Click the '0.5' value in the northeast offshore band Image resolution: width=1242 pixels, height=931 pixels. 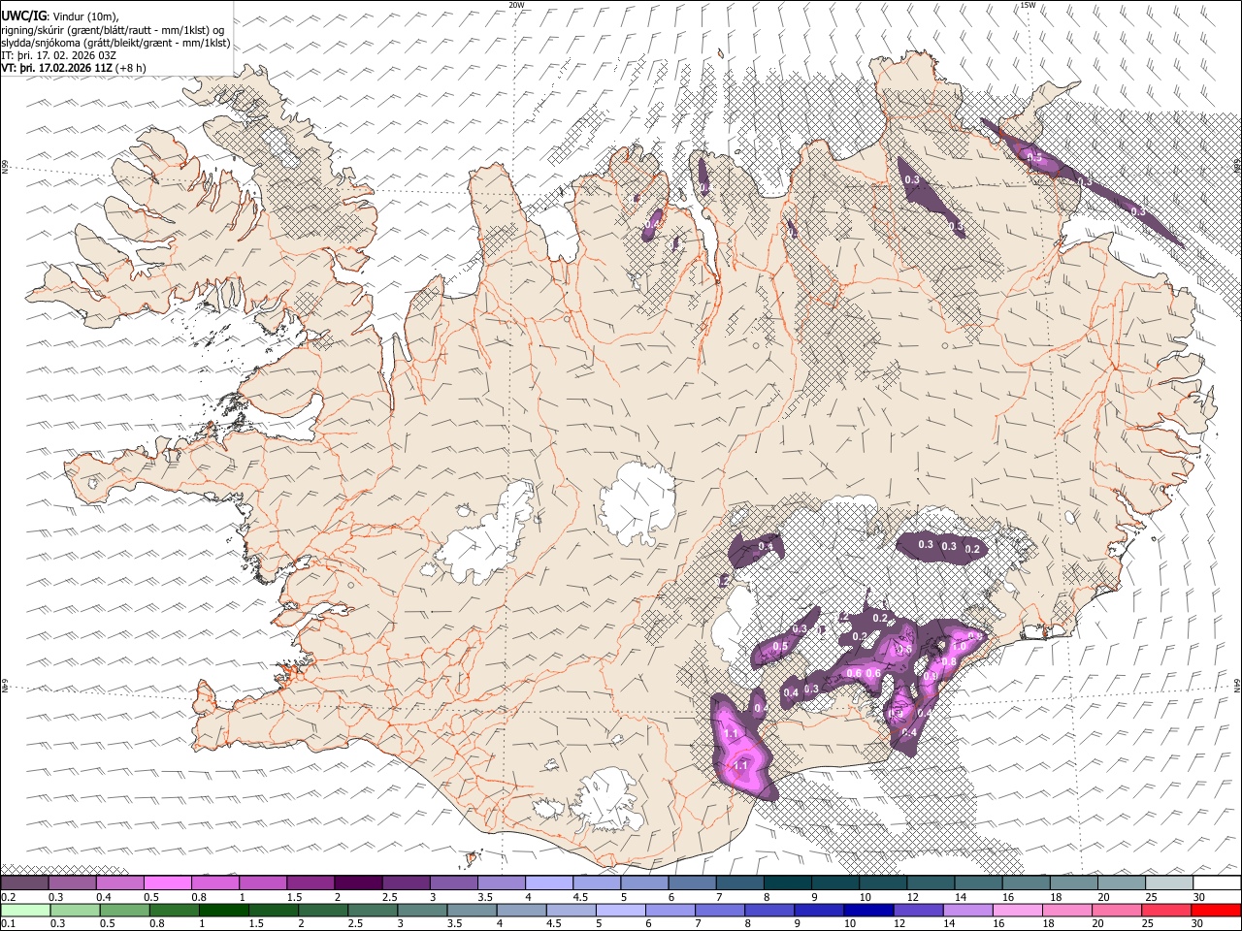click(1034, 157)
